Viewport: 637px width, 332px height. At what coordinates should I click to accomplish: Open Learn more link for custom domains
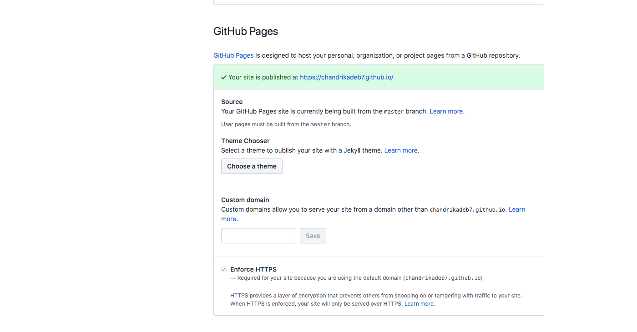click(517, 209)
